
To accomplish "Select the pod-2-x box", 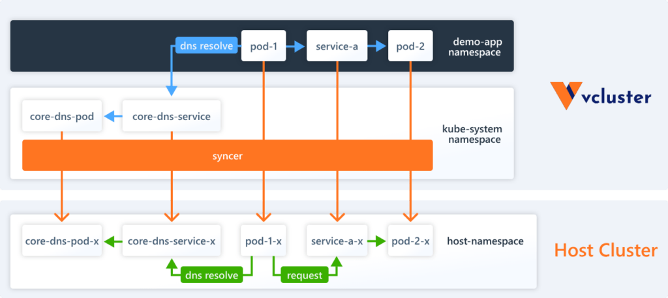I will (410, 241).
